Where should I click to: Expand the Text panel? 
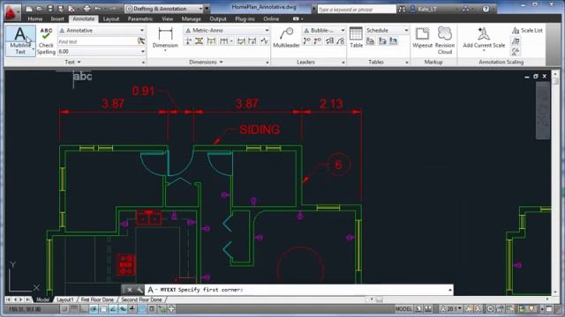[72, 63]
